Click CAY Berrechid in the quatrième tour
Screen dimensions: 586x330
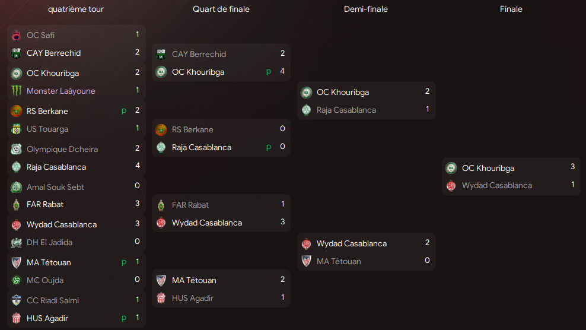[x=53, y=53]
